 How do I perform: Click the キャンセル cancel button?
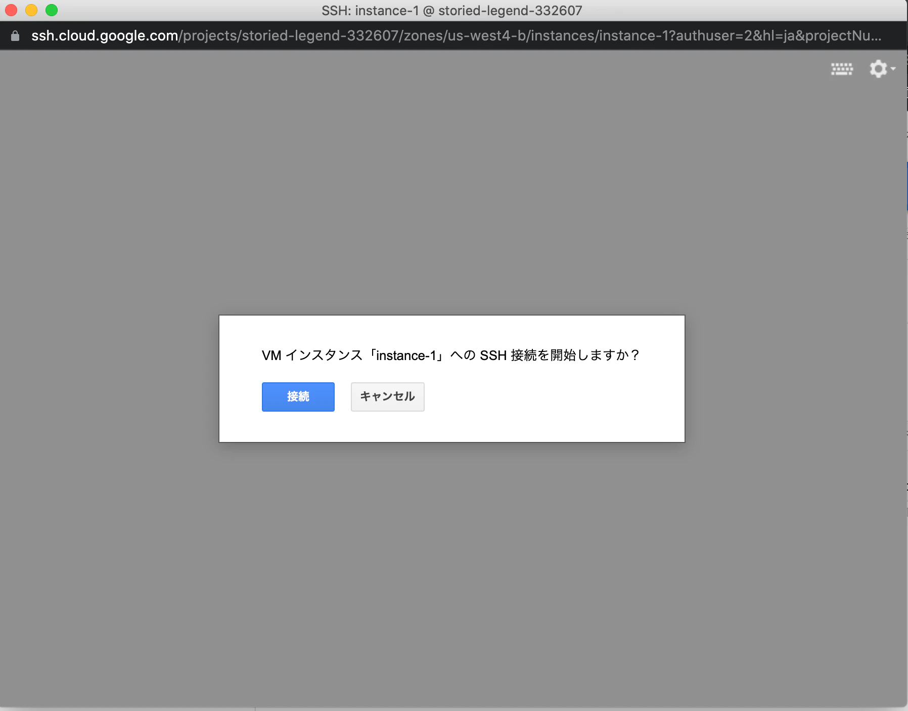pyautogui.click(x=387, y=396)
